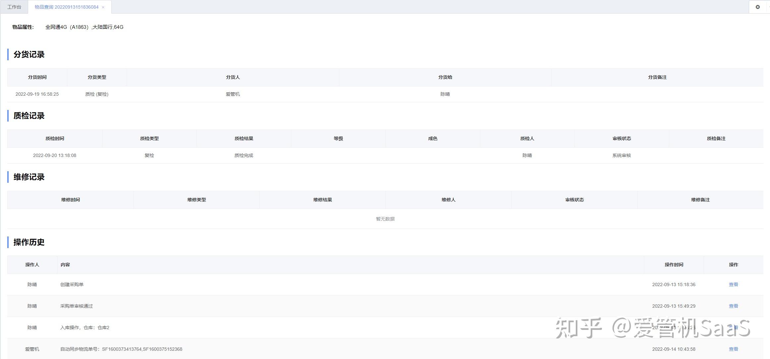The image size is (770, 359).
Task: Click the close-all-tabs circle X icon
Action: pos(757,7)
